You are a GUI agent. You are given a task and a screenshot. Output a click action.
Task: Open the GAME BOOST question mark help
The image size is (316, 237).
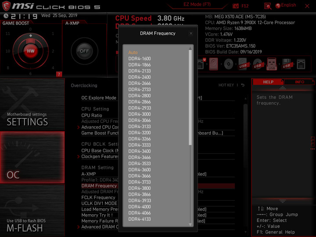click(59, 74)
